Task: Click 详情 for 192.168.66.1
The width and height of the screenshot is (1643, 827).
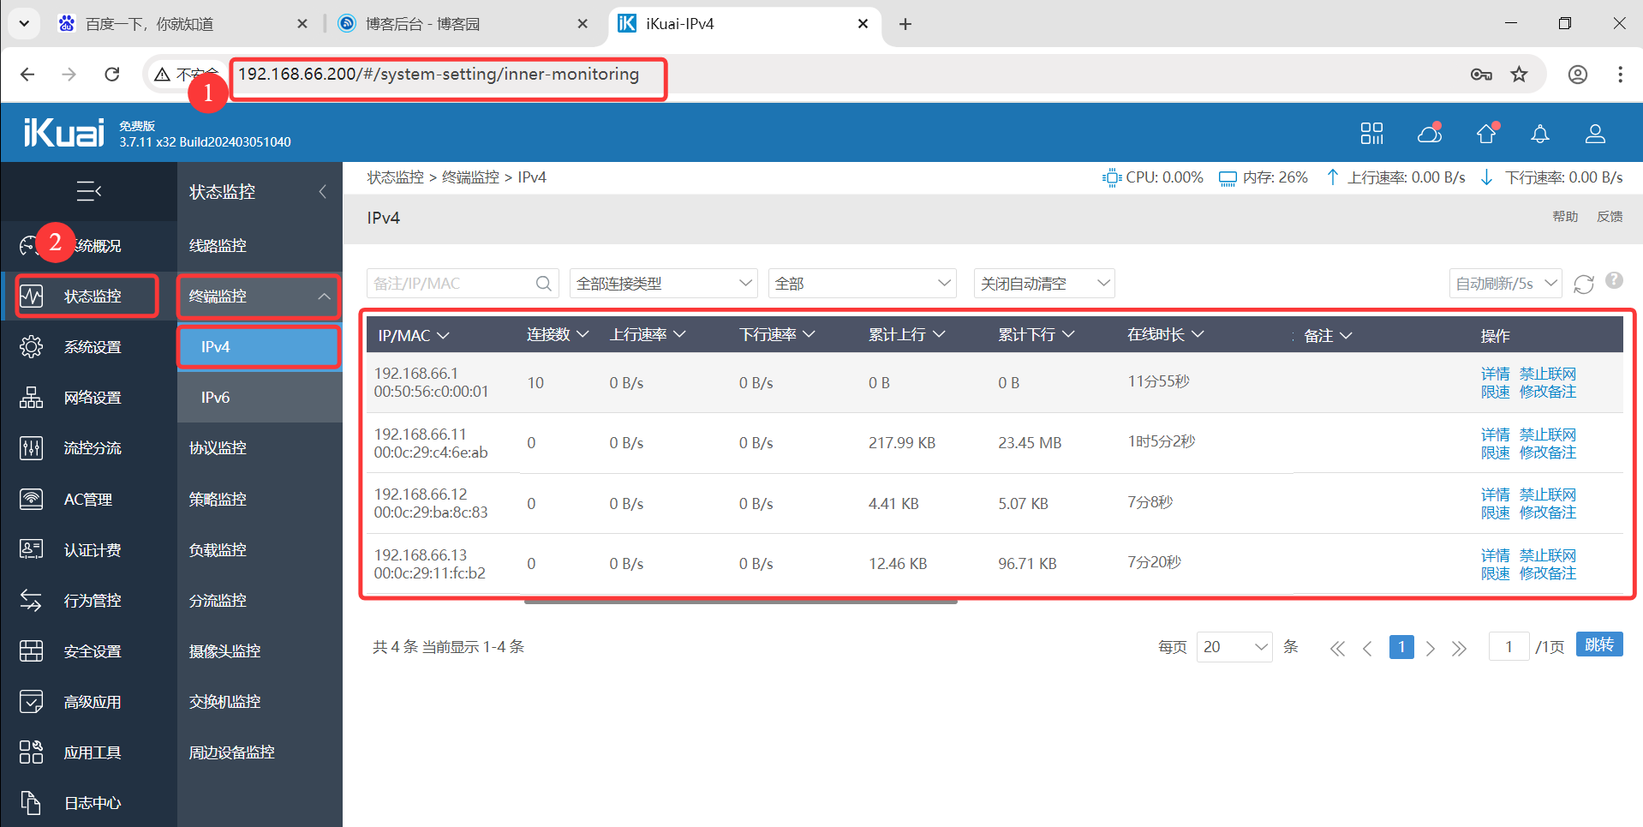Action: point(1495,374)
